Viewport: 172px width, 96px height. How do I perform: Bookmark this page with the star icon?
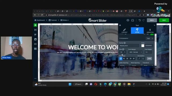click(144, 15)
